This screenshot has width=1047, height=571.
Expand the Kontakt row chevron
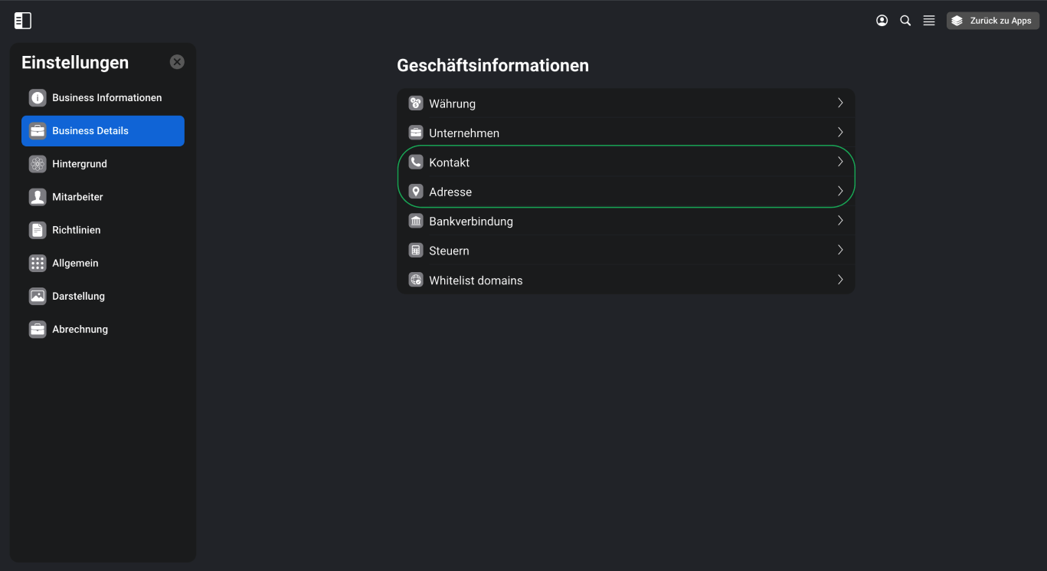coord(840,162)
